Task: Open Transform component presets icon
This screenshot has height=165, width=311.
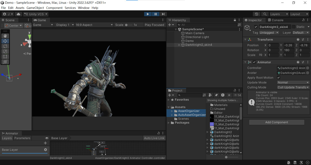Action: point(303,40)
